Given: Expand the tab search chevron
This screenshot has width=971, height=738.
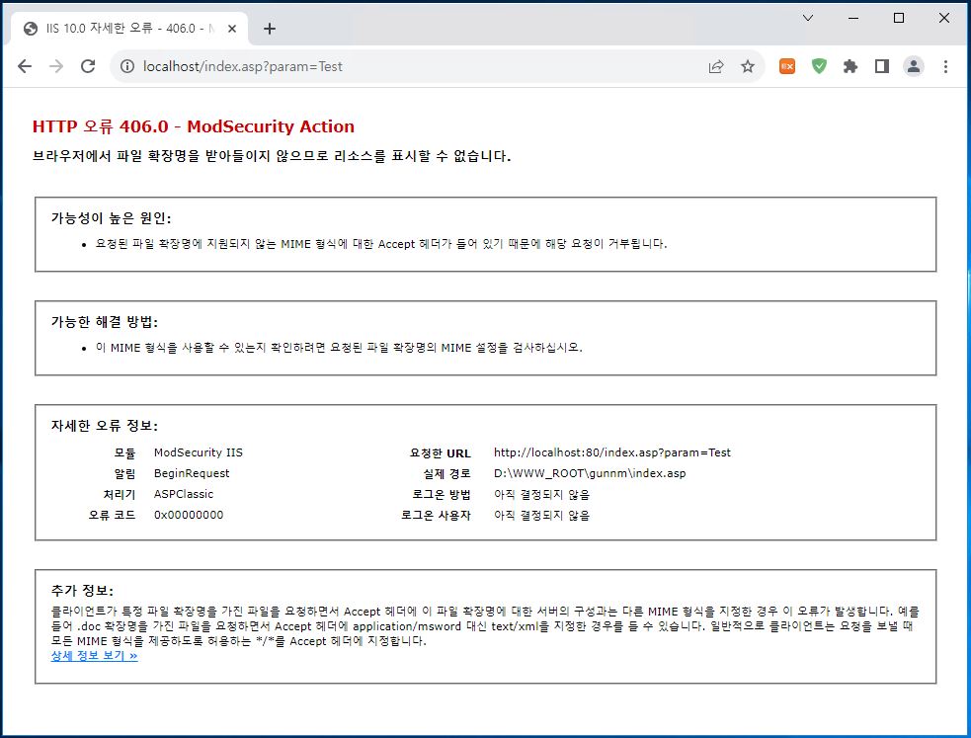Looking at the screenshot, I should click(x=807, y=18).
